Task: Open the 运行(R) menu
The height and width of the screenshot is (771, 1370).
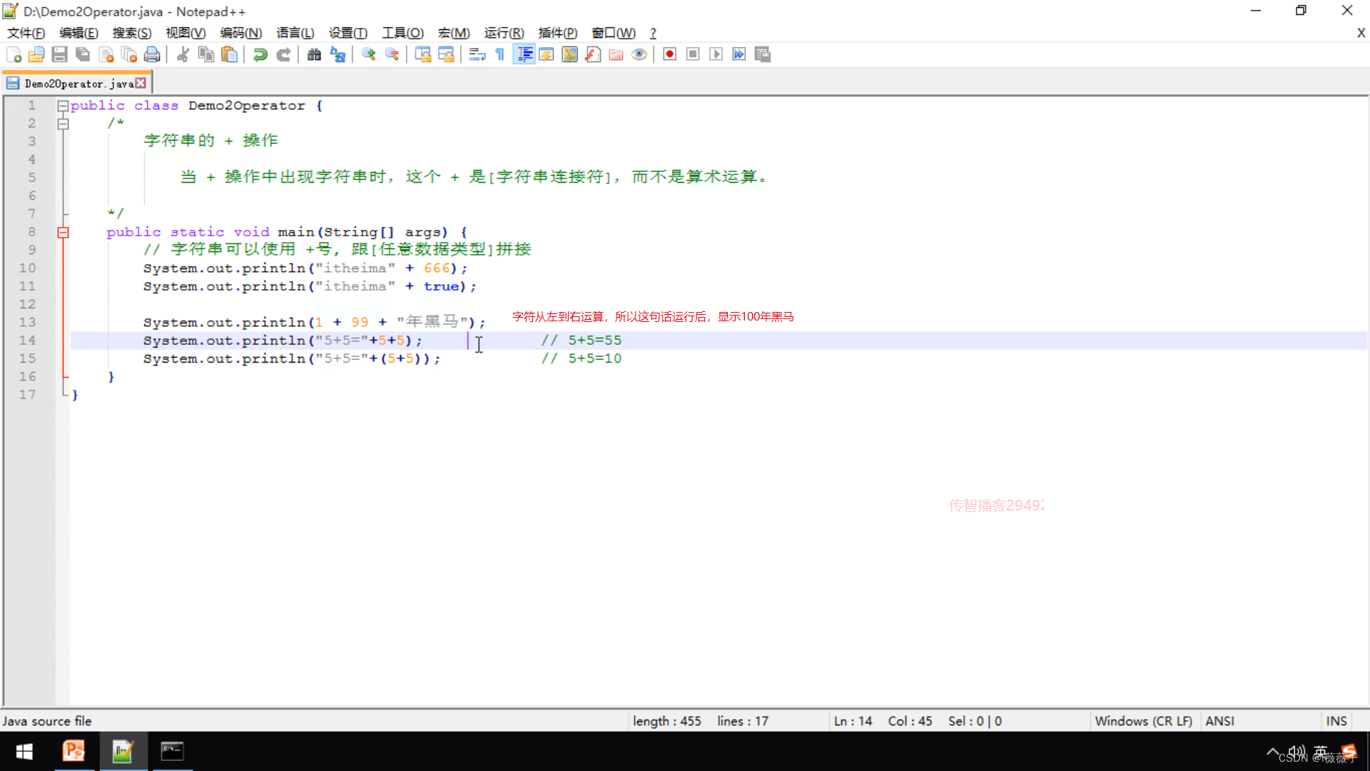Action: [x=504, y=33]
